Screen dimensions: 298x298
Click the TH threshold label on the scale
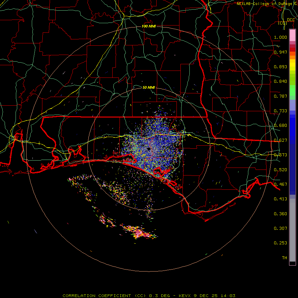(x=284, y=258)
